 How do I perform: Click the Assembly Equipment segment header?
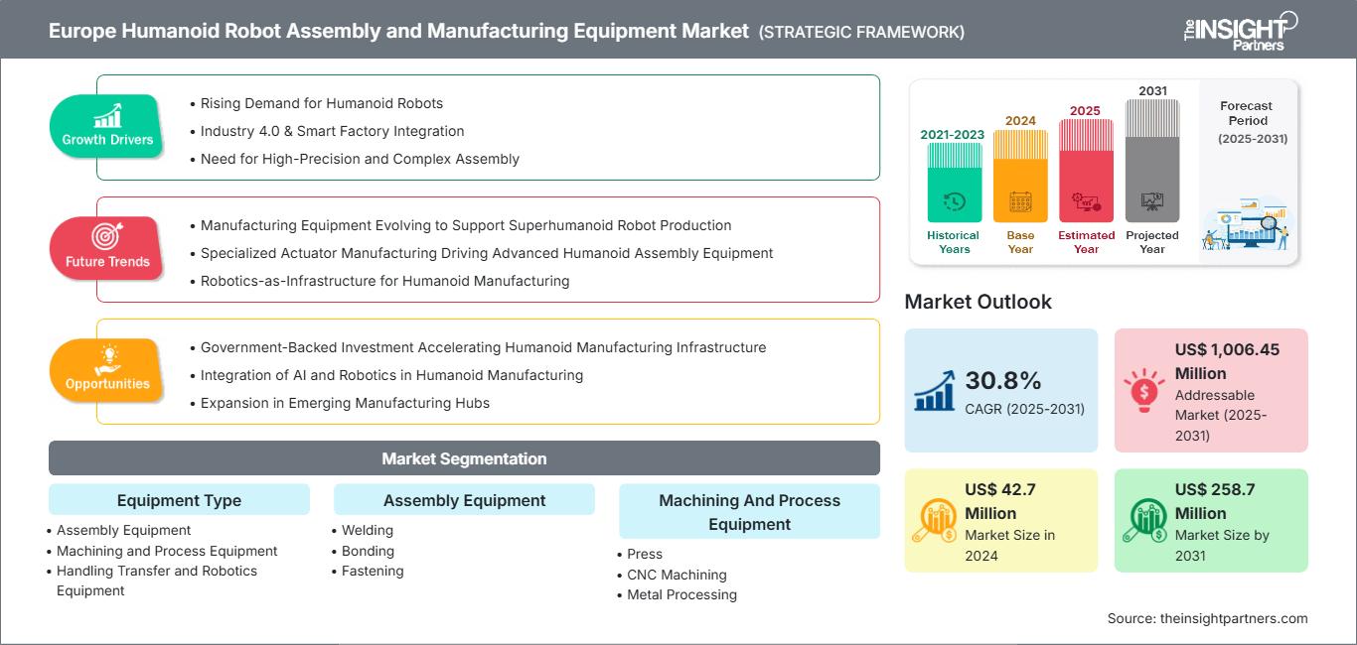(464, 500)
